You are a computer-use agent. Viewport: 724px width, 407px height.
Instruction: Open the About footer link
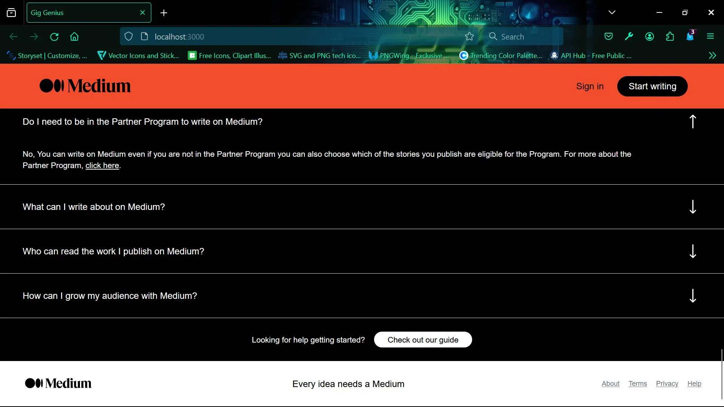[610, 384]
